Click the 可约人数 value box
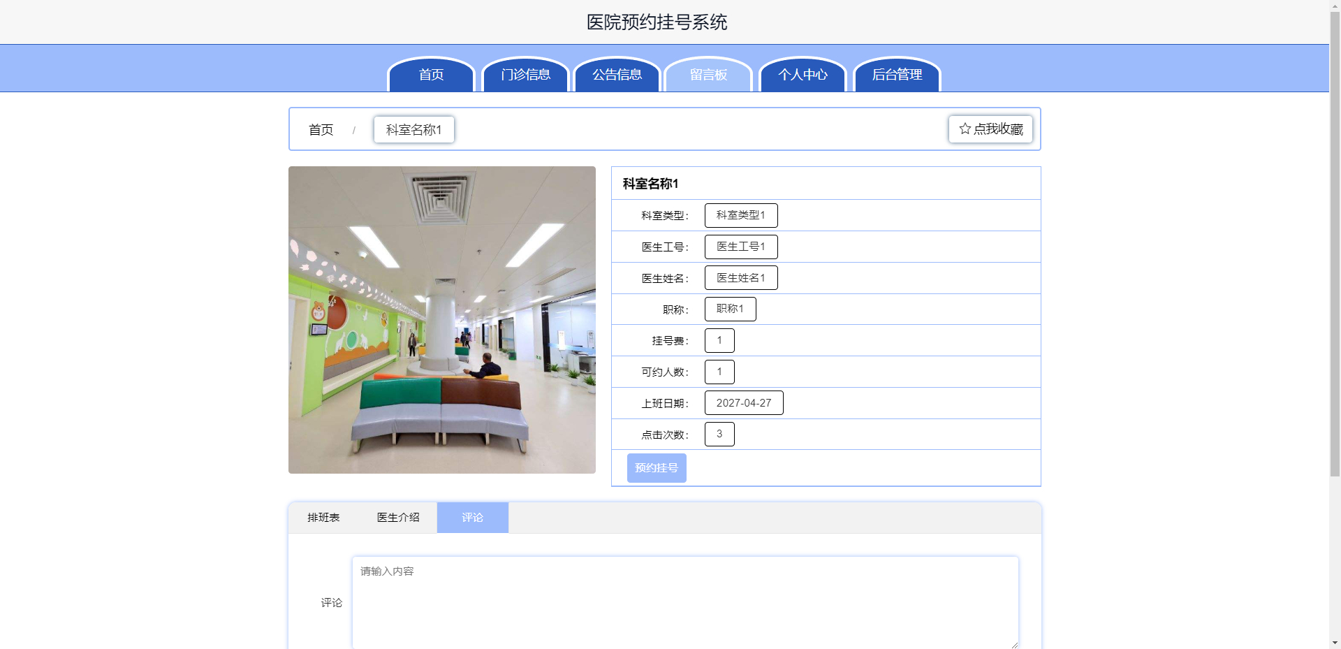Screen dimensions: 1341x649 719,372
